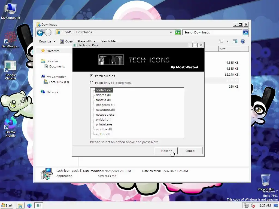279x209 pixels.
Task: Open the recent locations dropdown arrow
Action: click(x=53, y=33)
